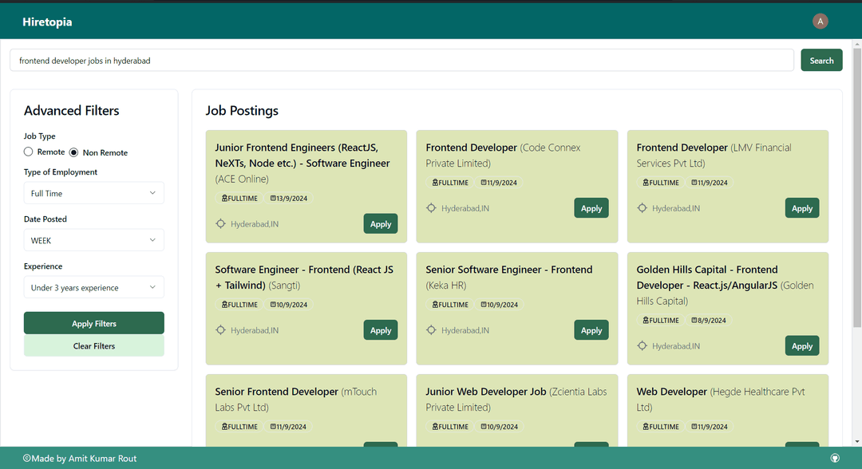Screen dimensions: 862x469
Task: Click location icon on Sangti card
Action: (x=220, y=330)
